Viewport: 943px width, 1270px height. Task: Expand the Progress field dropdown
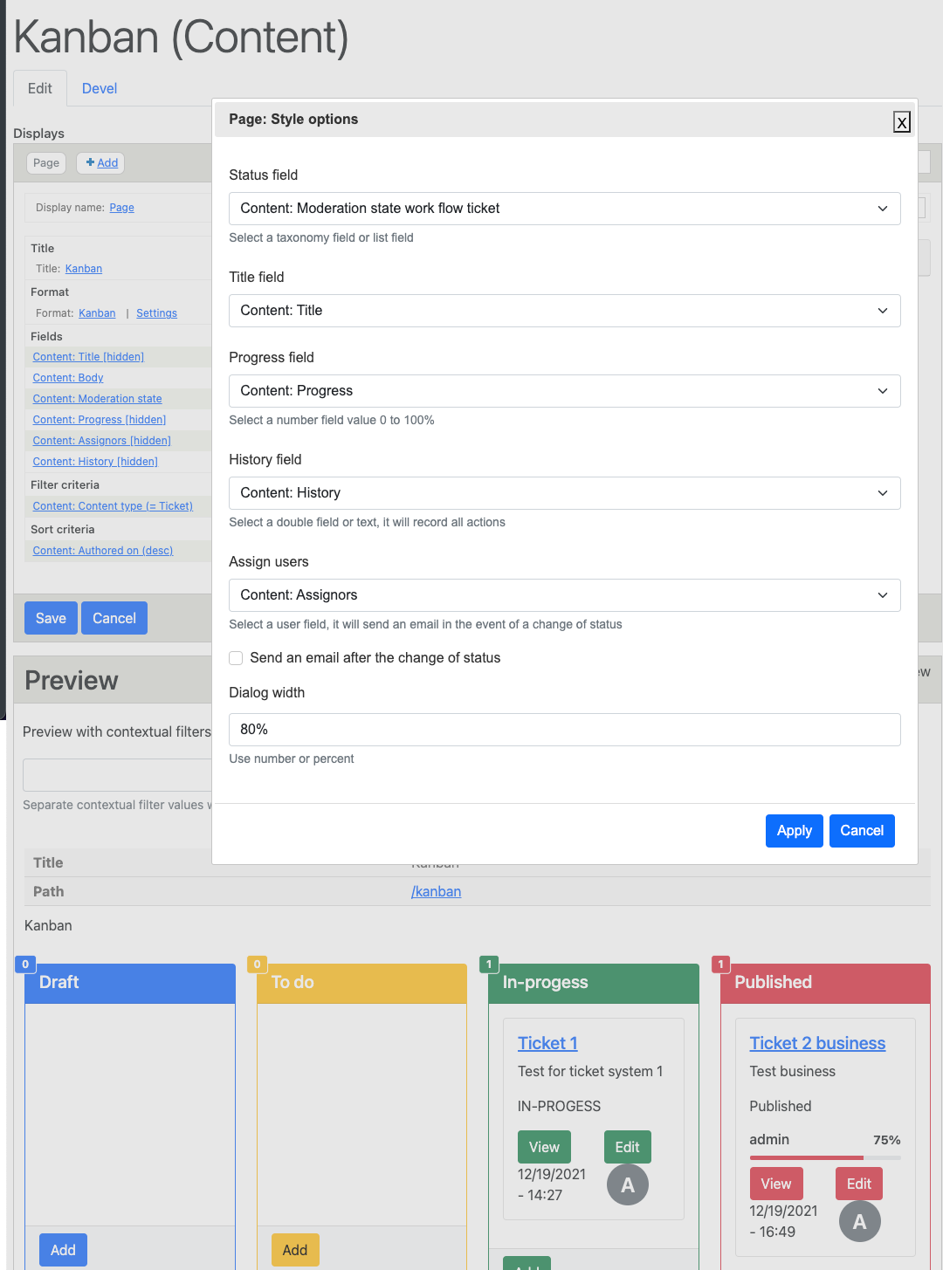click(564, 391)
